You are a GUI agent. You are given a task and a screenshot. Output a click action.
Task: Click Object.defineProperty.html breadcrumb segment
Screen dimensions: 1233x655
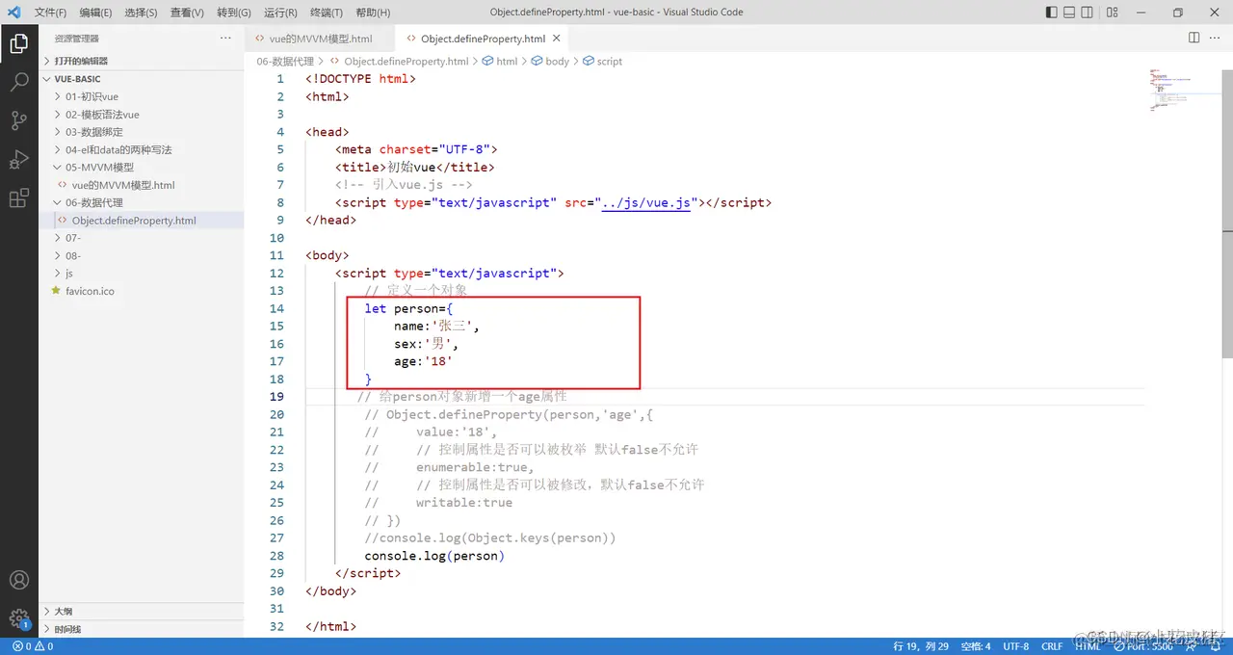click(x=406, y=61)
